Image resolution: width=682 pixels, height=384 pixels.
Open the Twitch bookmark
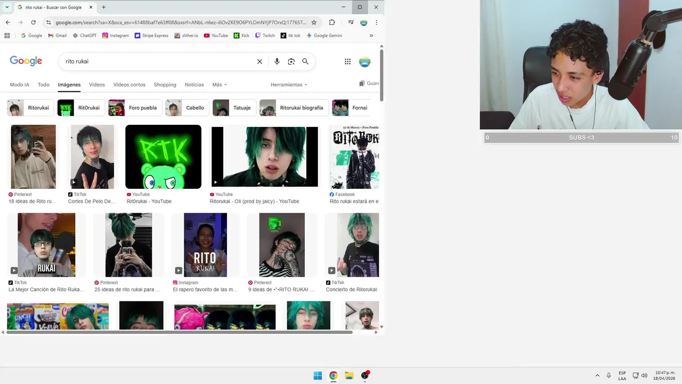coord(265,36)
